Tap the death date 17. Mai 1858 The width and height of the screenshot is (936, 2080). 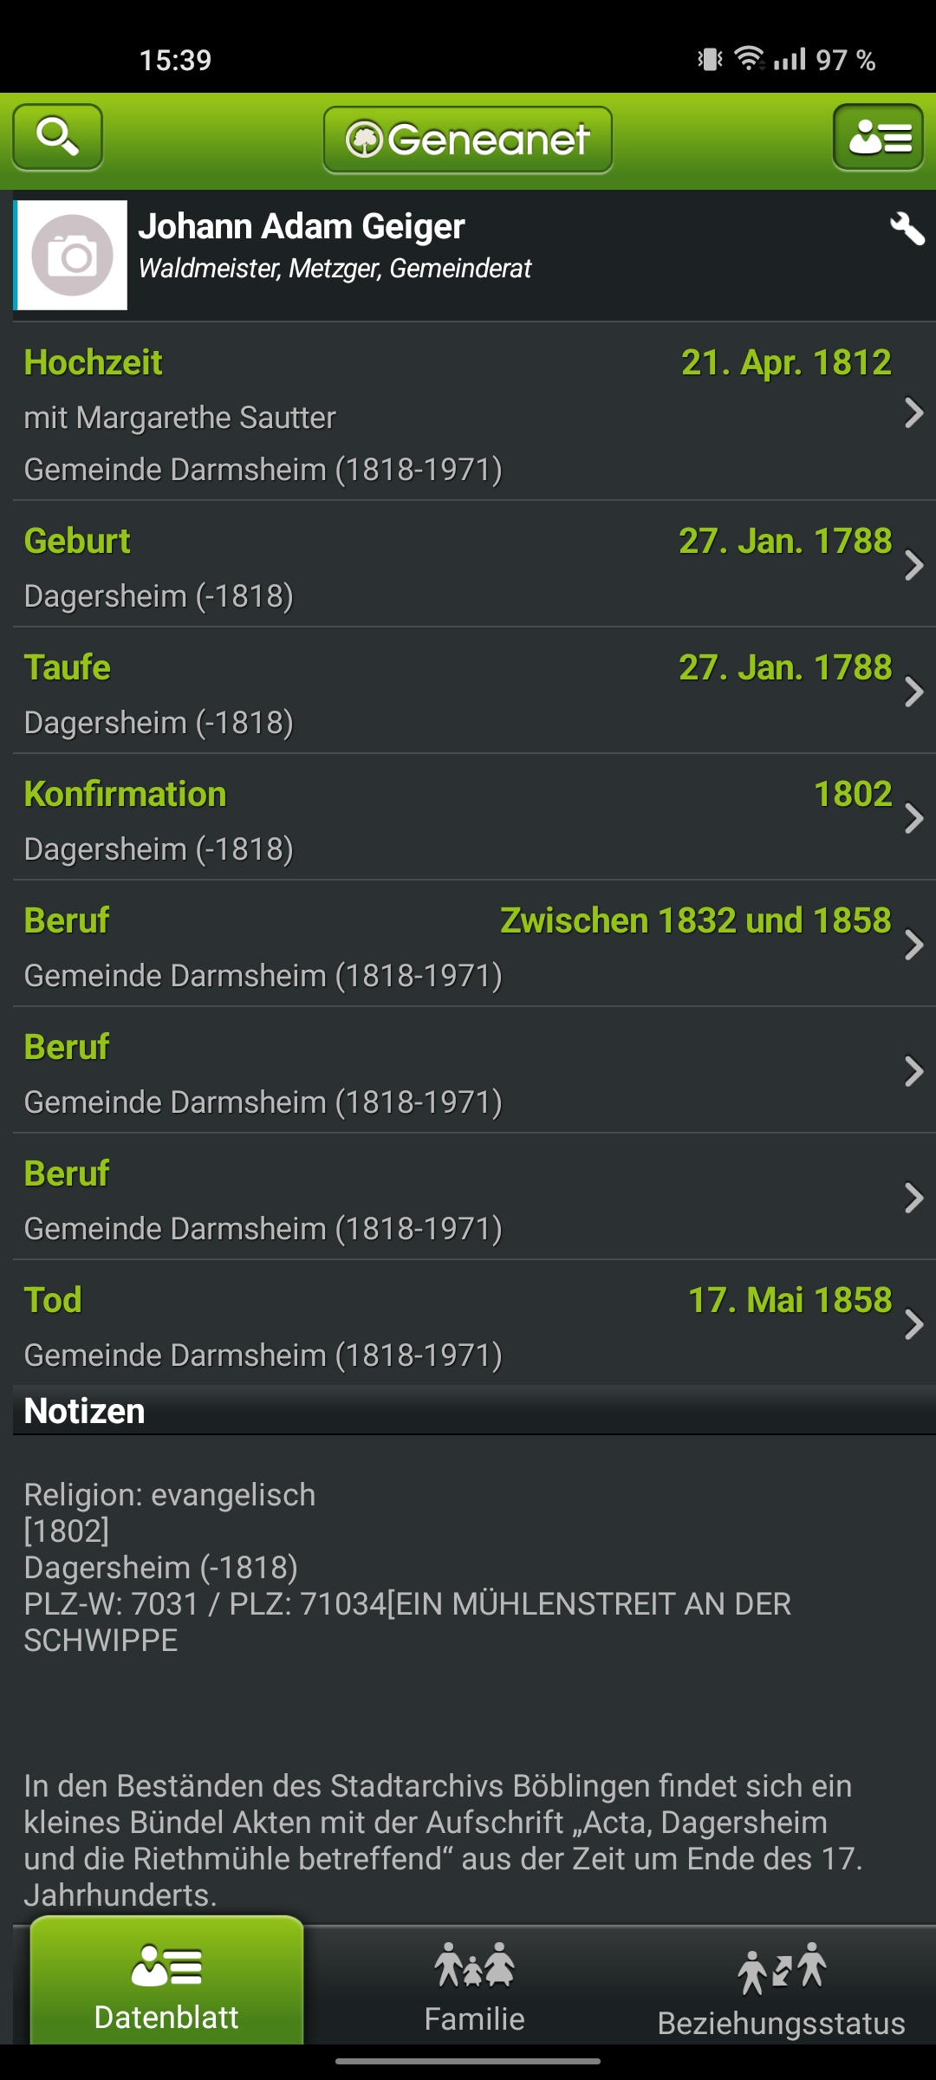[x=790, y=1301]
